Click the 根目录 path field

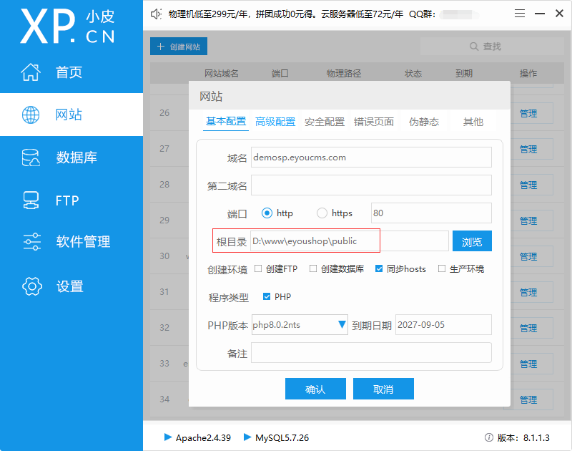pos(350,241)
